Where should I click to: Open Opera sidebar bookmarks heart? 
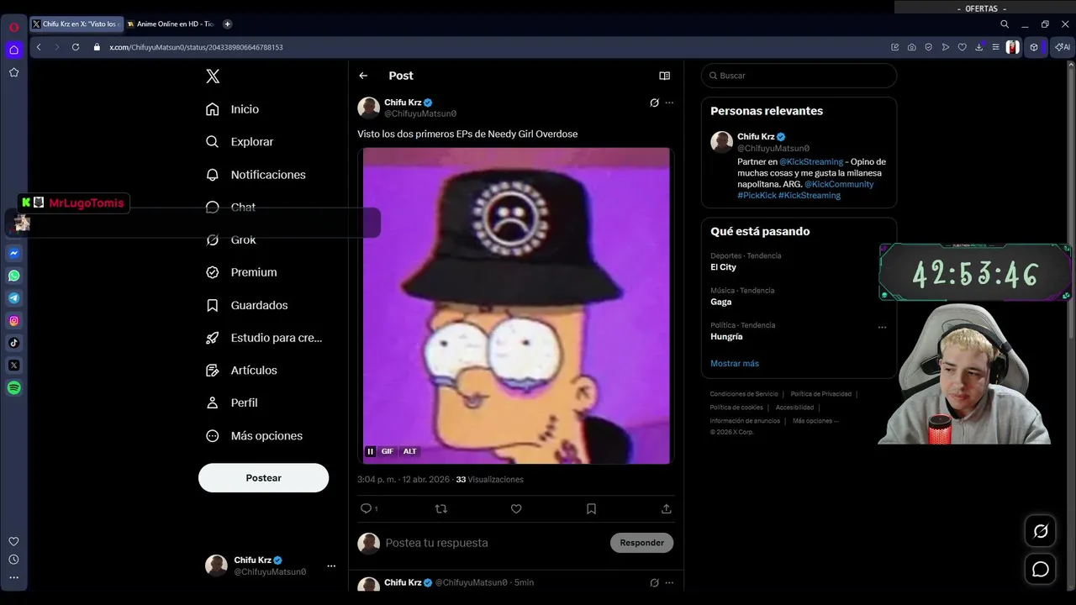coord(13,541)
